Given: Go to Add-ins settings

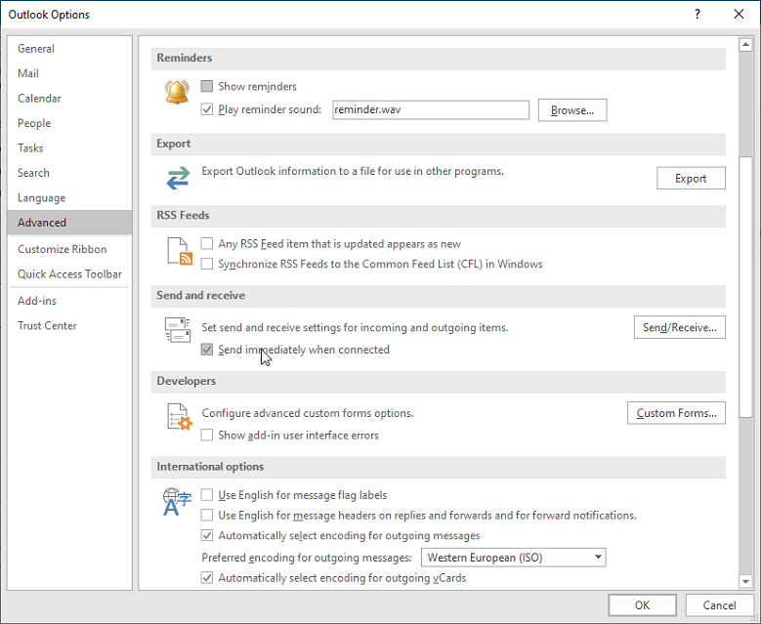Looking at the screenshot, I should [69, 301].
